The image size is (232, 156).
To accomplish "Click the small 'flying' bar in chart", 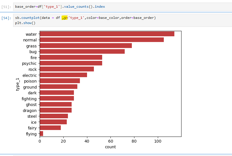I will tap(41, 133).
